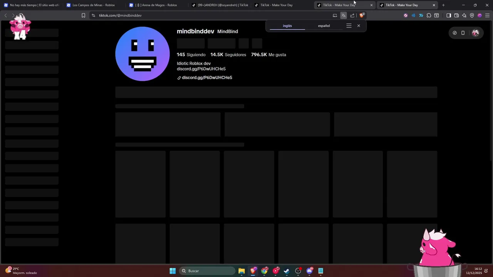Click the Brave Shields lion icon

click(x=362, y=15)
